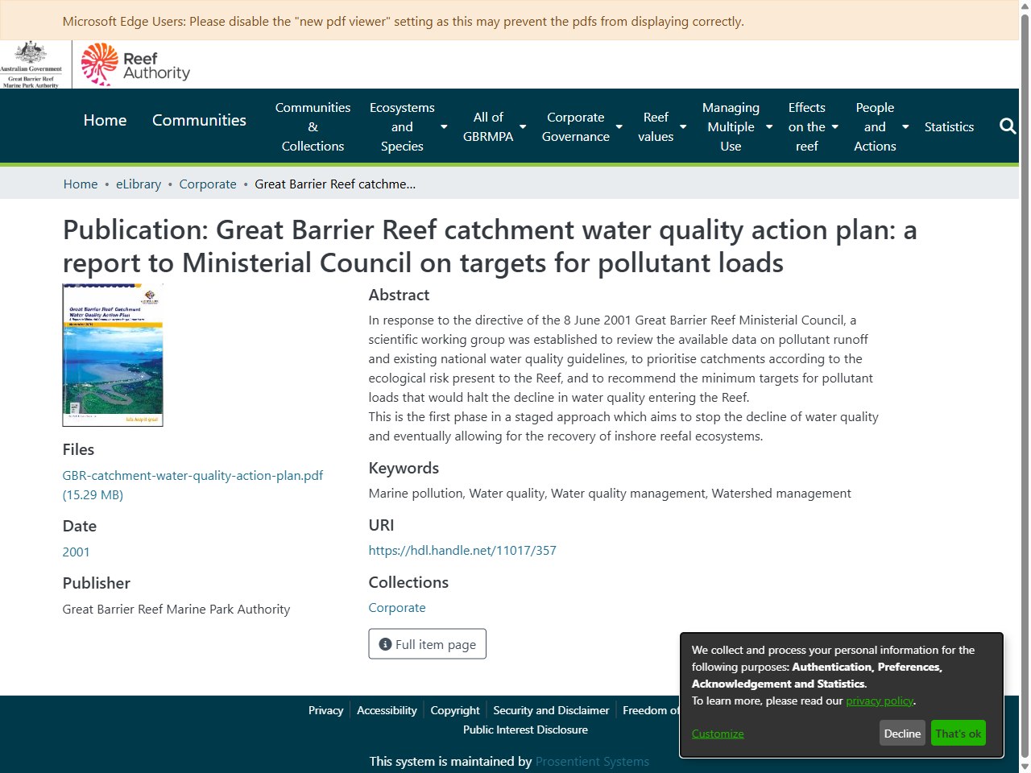Image resolution: width=1031 pixels, height=773 pixels.
Task: Open the Communities menu item
Action: click(x=199, y=120)
